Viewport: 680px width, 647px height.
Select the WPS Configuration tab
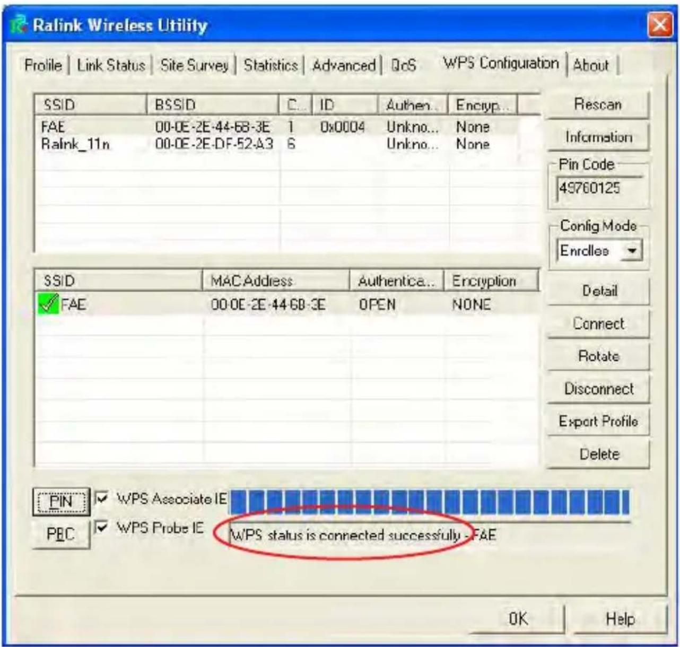tap(501, 63)
